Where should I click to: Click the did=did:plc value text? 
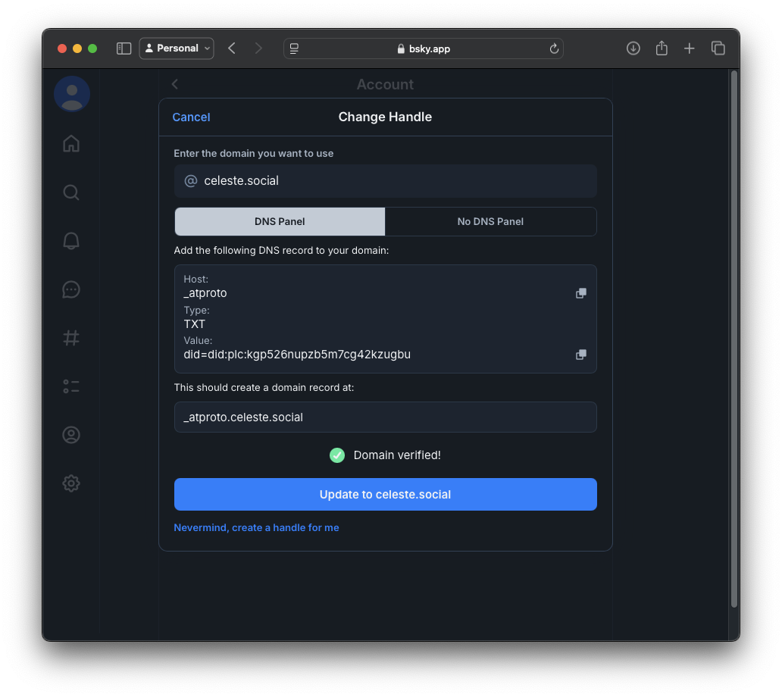pos(297,355)
